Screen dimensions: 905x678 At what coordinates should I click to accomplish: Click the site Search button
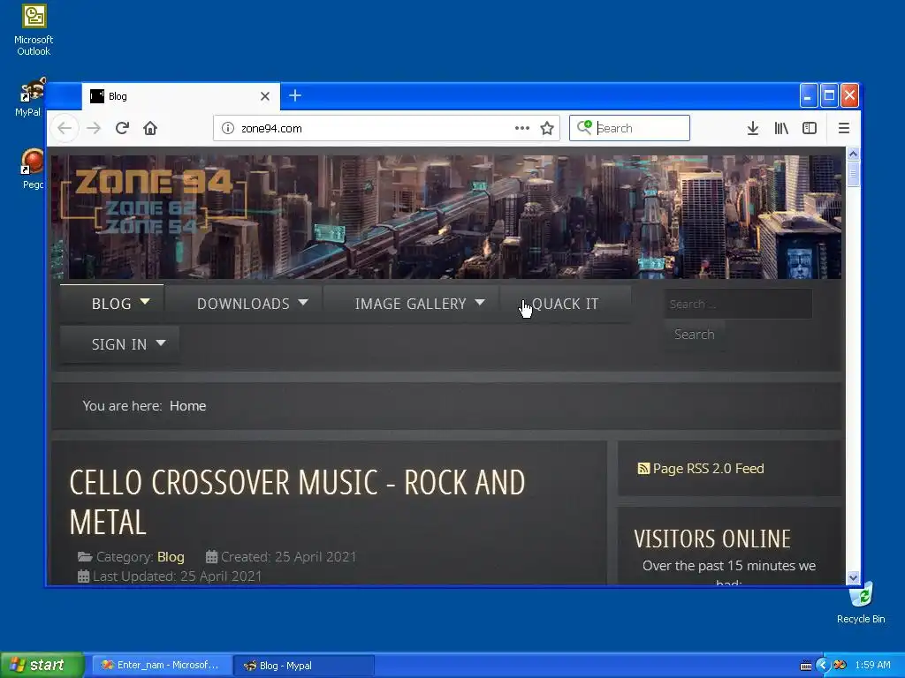point(695,335)
